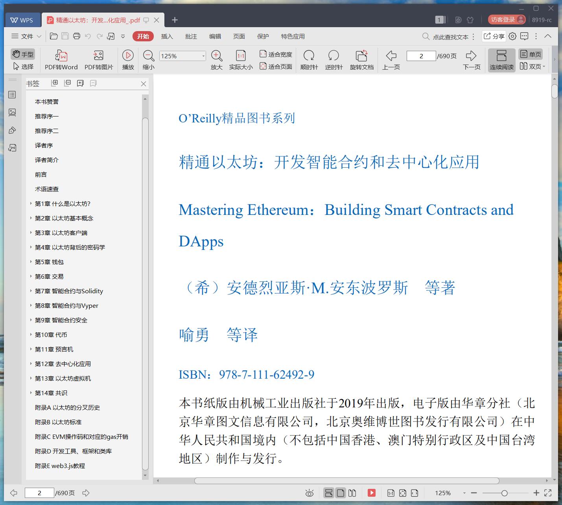
Task: Click the 分享 share button
Action: 494,36
